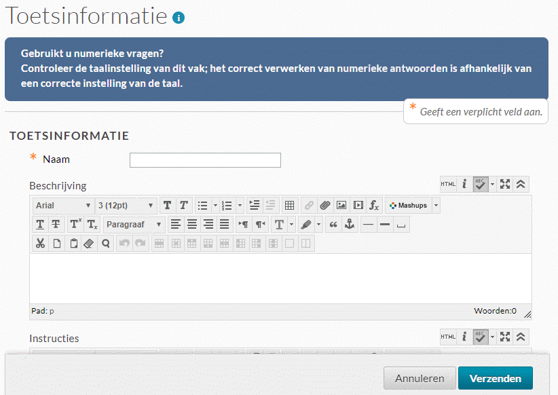Toggle bold text formatting
The height and width of the screenshot is (395, 558).
pos(167,206)
